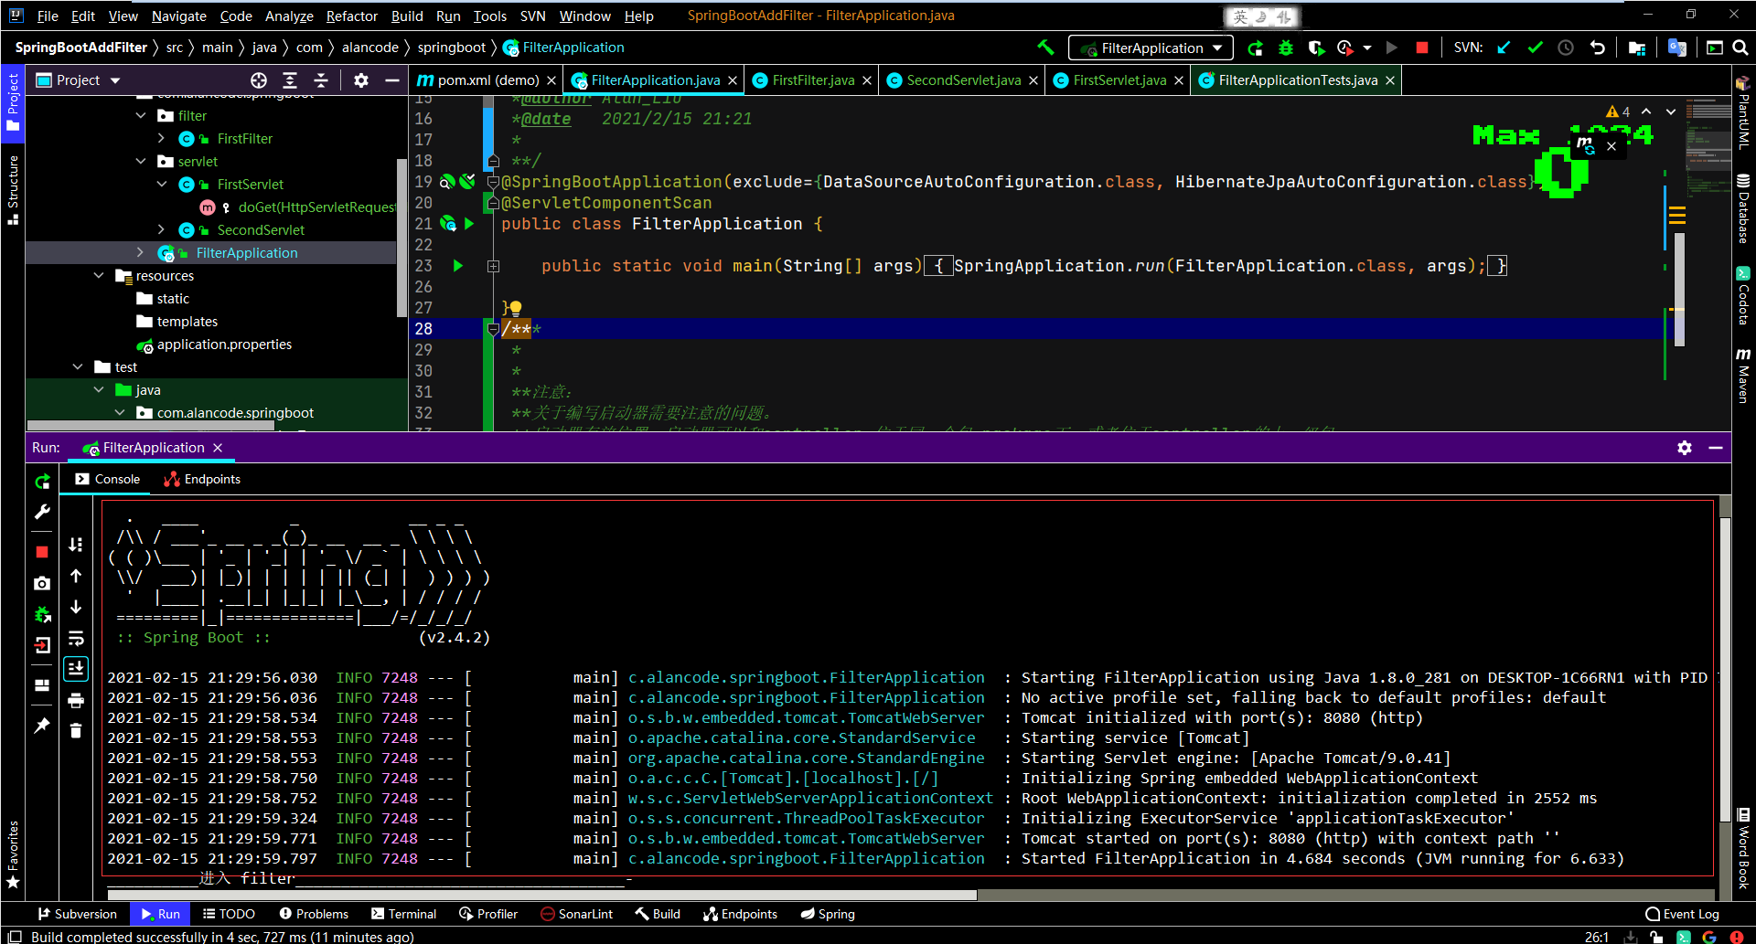This screenshot has height=944, width=1756.
Task: Expand the SecondServlet class node
Action: [x=162, y=229]
